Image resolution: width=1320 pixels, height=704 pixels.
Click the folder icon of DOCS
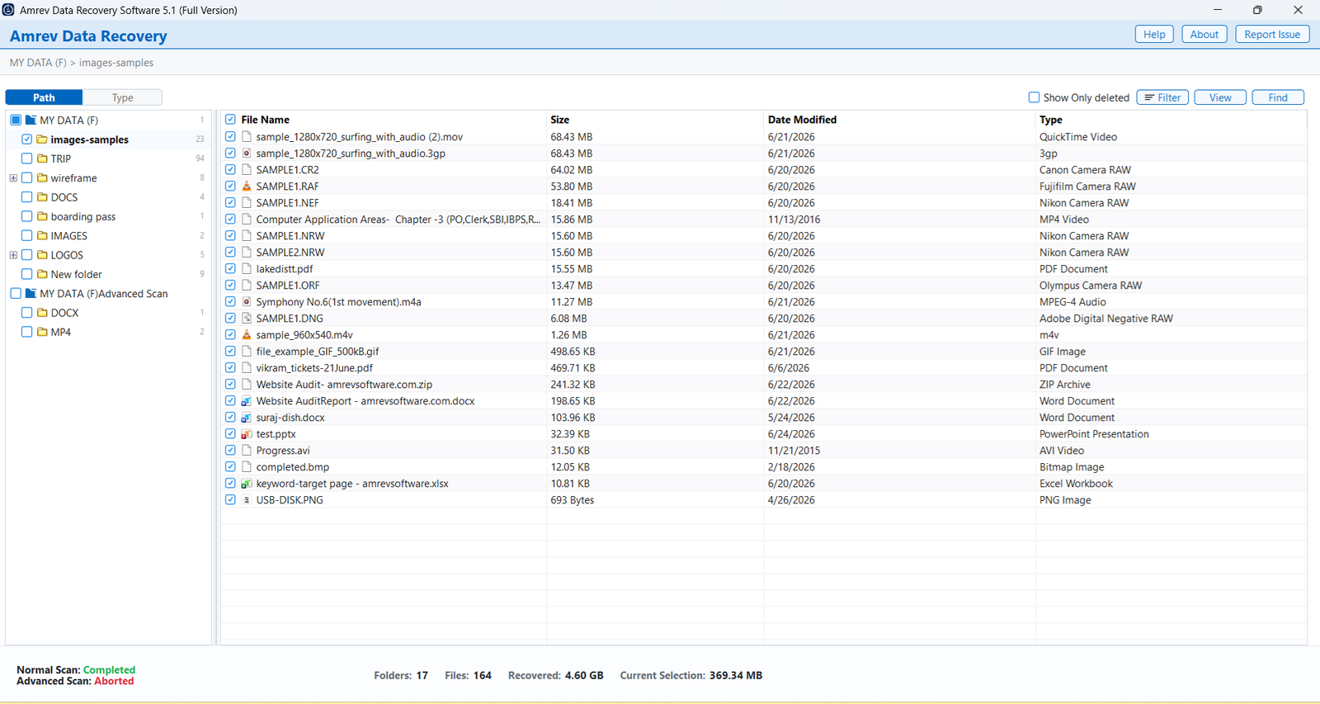coord(42,197)
